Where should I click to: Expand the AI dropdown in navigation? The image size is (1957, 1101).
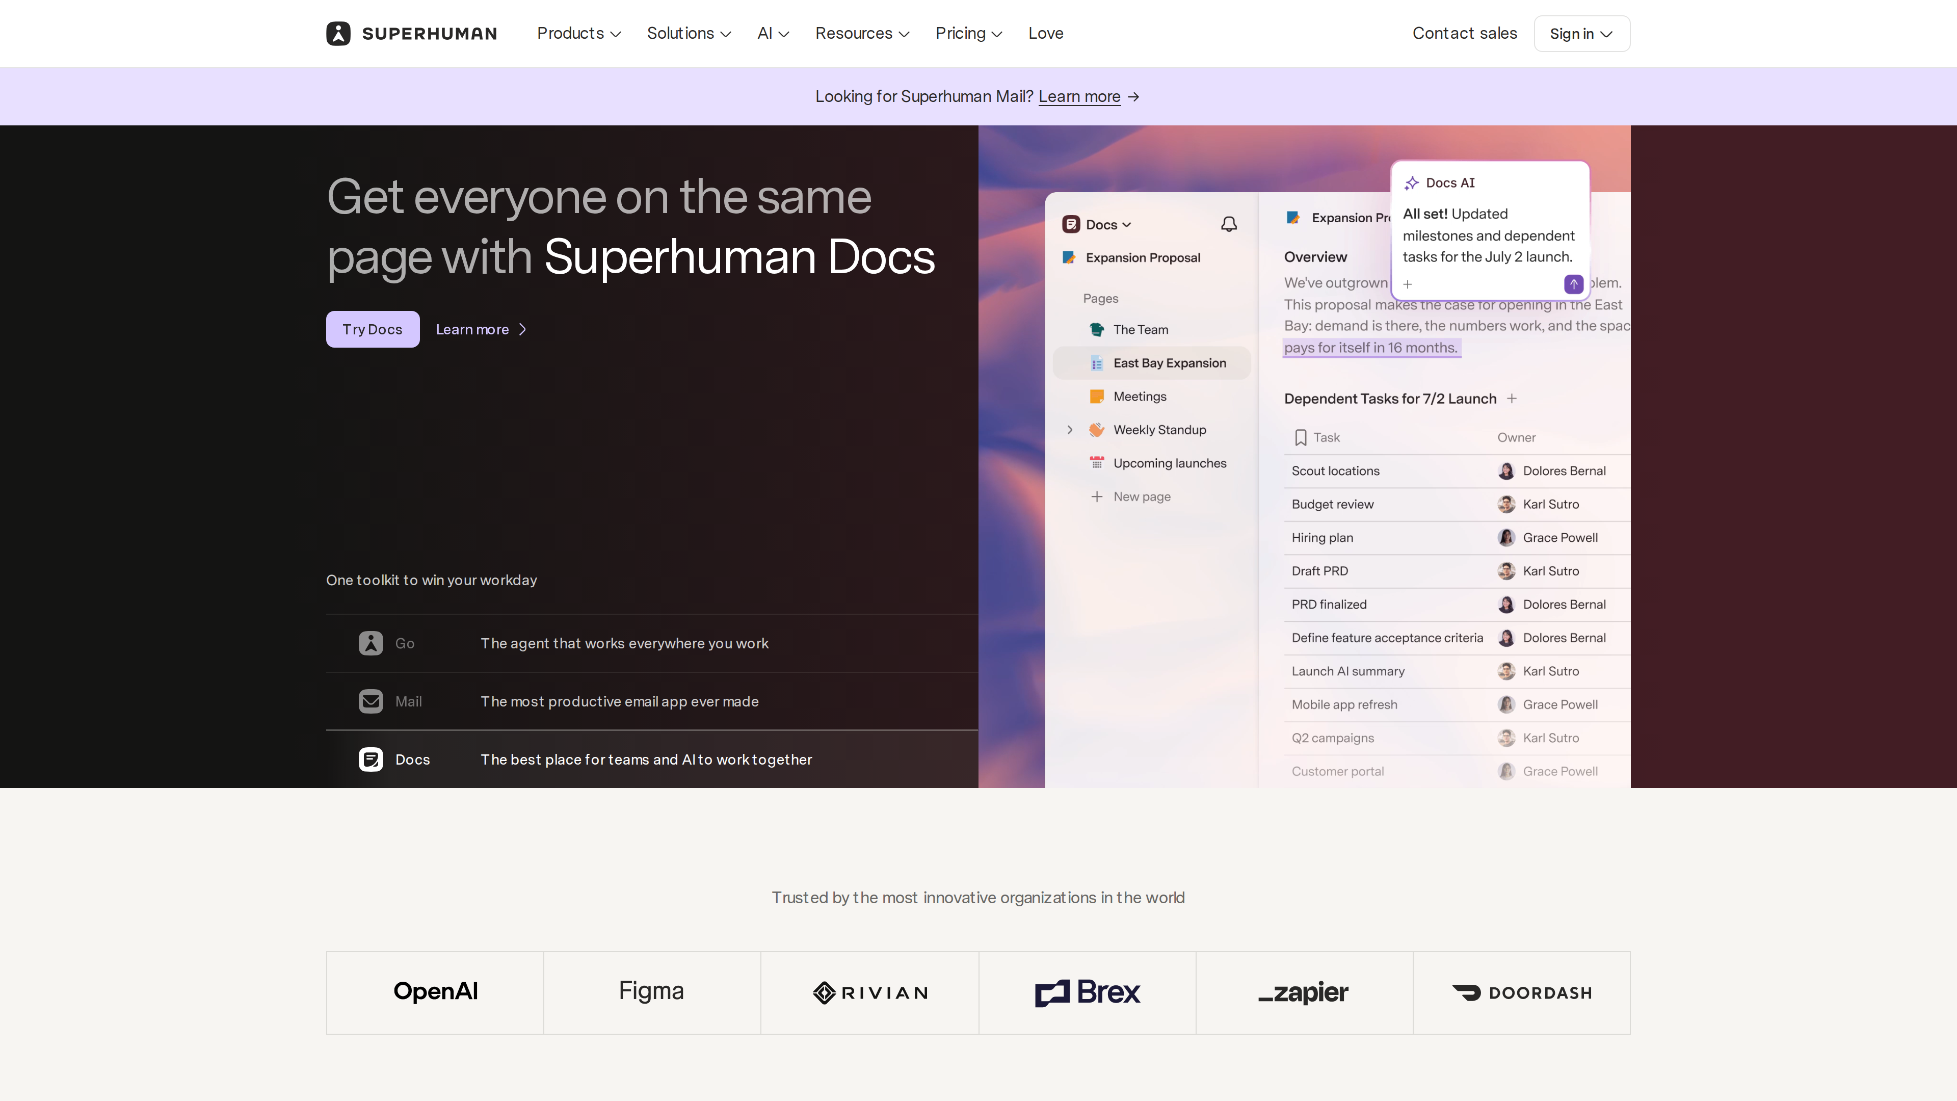click(x=774, y=34)
